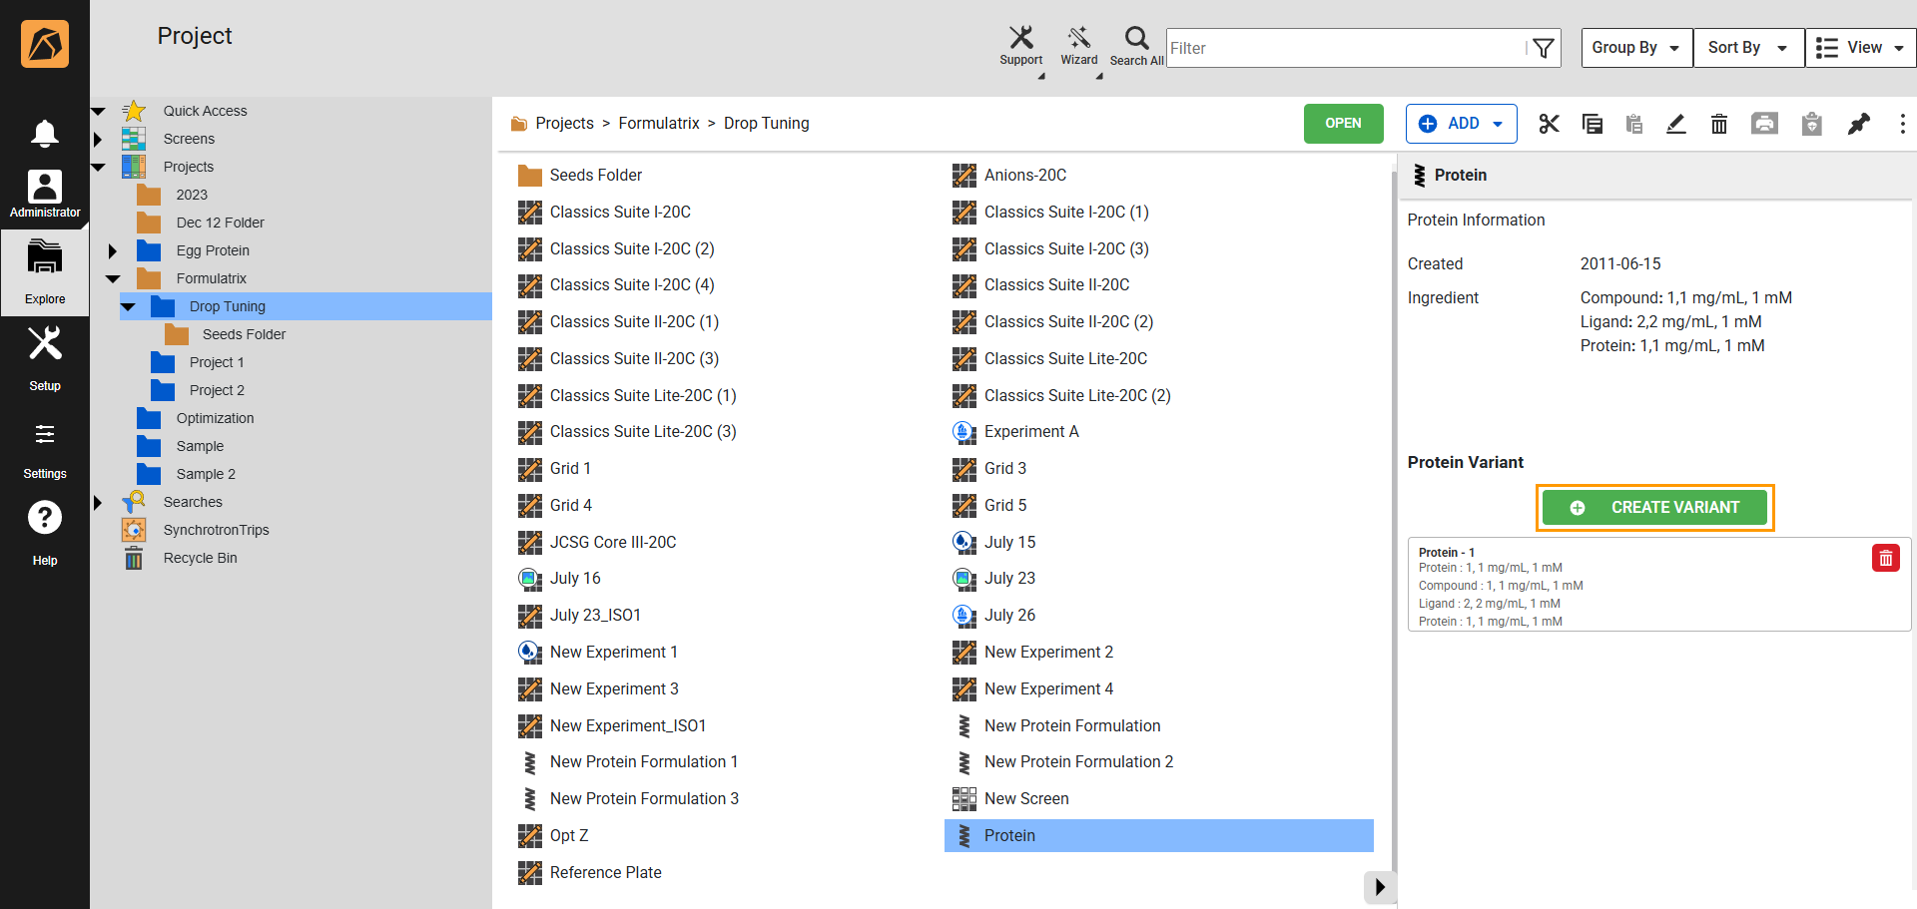This screenshot has height=909, width=1917.
Task: Go to Projects breadcrumb
Action: click(564, 124)
